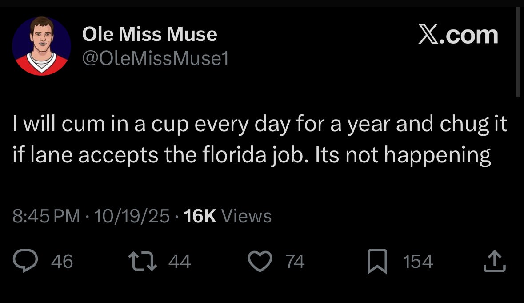Click the 46 replies count
The width and height of the screenshot is (524, 303).
click(62, 262)
